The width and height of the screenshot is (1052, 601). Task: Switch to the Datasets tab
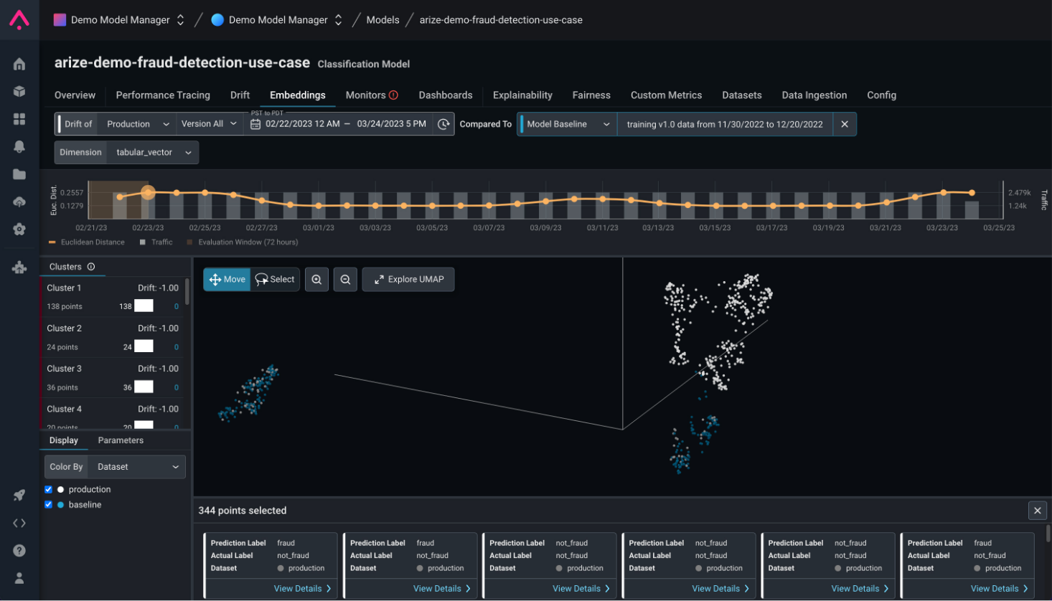pos(741,95)
